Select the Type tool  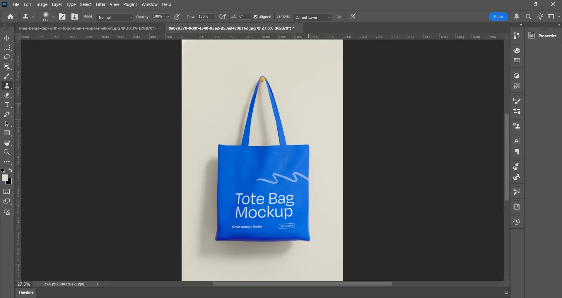pos(7,105)
